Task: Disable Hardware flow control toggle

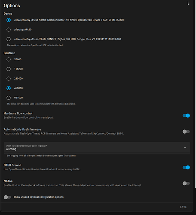Action: [186, 116]
